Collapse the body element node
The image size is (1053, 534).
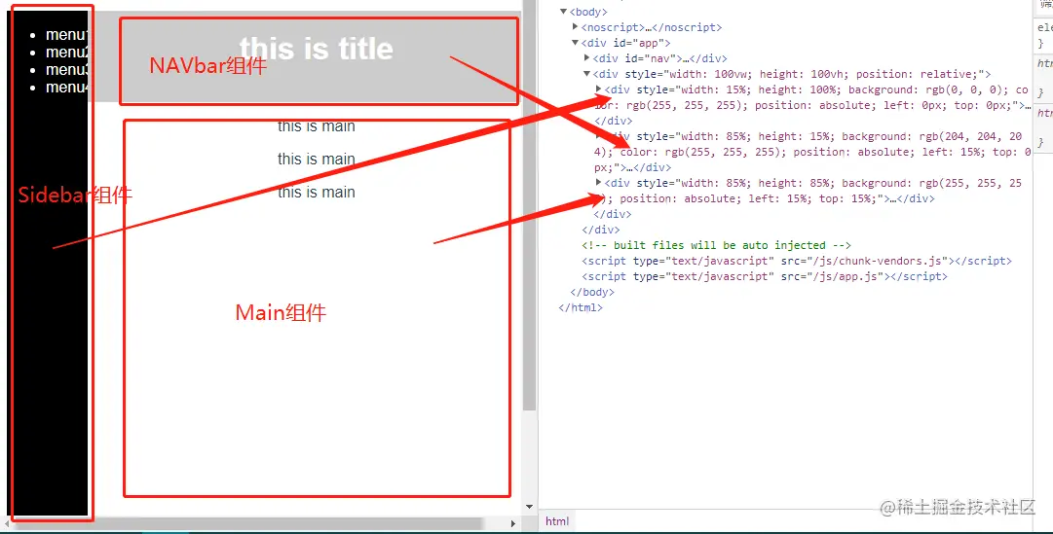pyautogui.click(x=563, y=12)
